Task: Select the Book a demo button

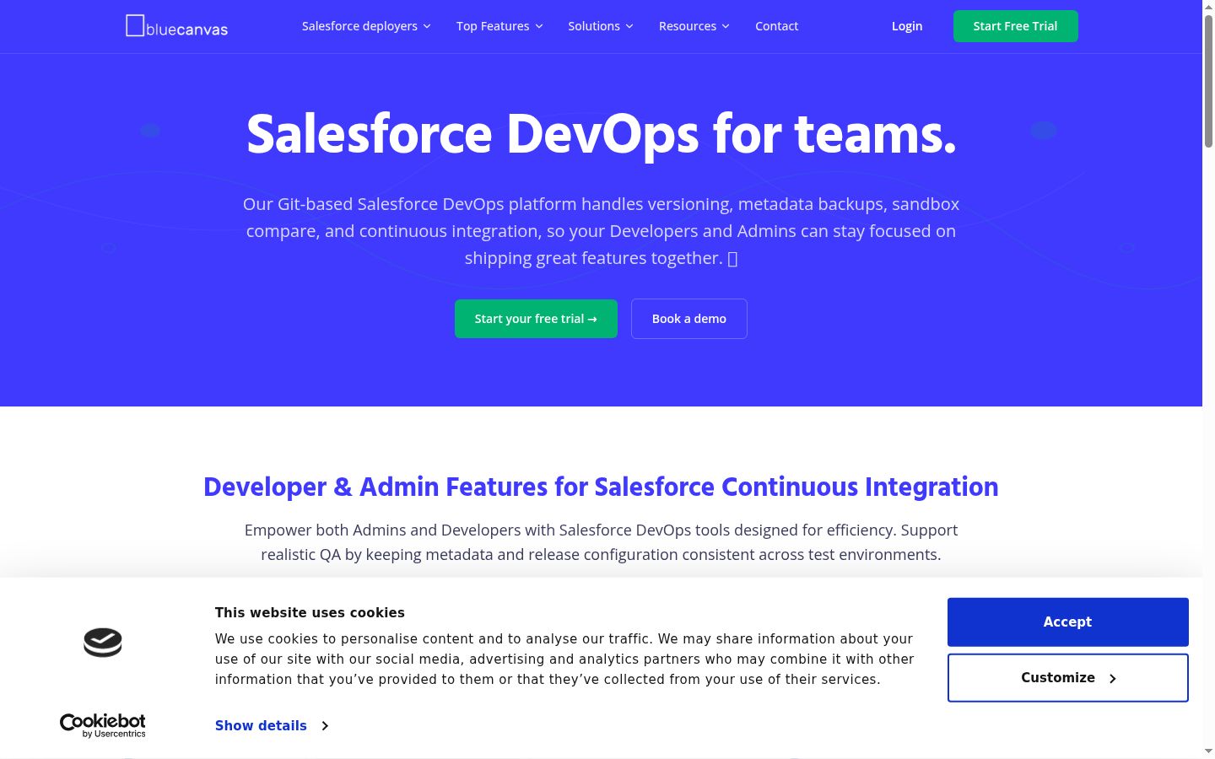Action: tap(689, 319)
